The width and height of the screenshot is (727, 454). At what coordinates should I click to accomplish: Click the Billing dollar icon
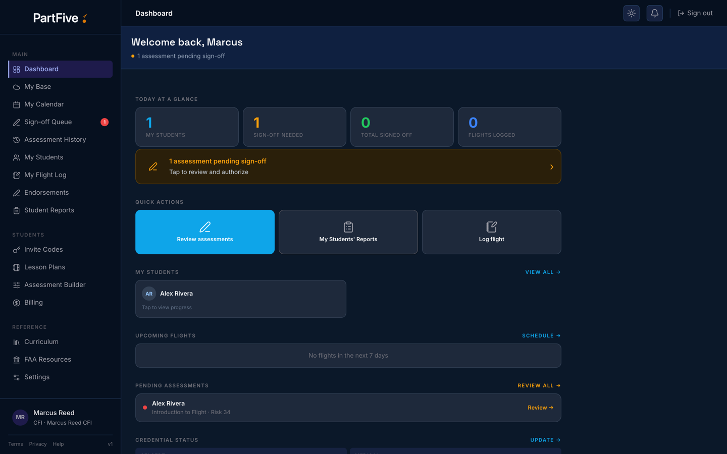pos(16,303)
